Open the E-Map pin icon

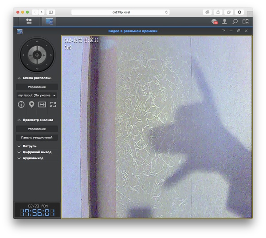(x=31, y=104)
